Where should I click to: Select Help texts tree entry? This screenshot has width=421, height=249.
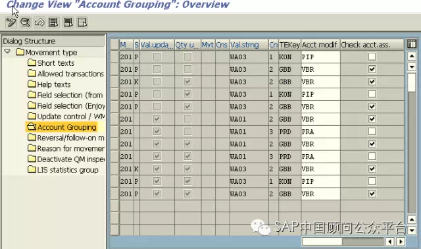[x=54, y=84]
